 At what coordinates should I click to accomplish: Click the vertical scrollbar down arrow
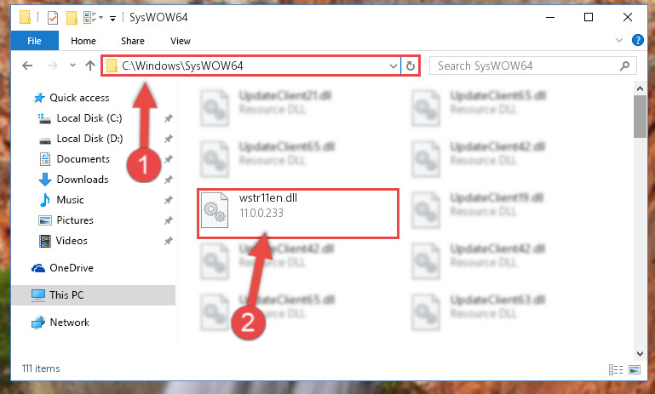(640, 353)
